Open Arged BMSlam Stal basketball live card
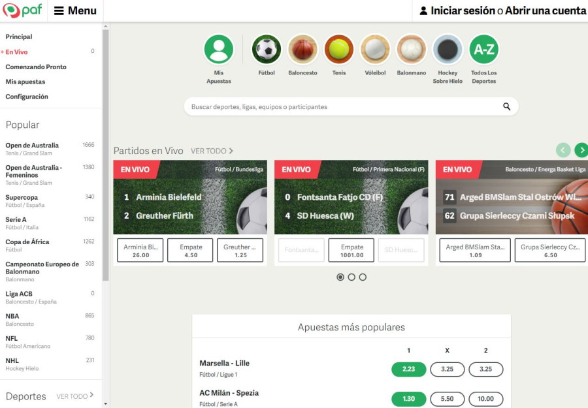Image resolution: width=588 pixels, height=408 pixels. pos(512,197)
